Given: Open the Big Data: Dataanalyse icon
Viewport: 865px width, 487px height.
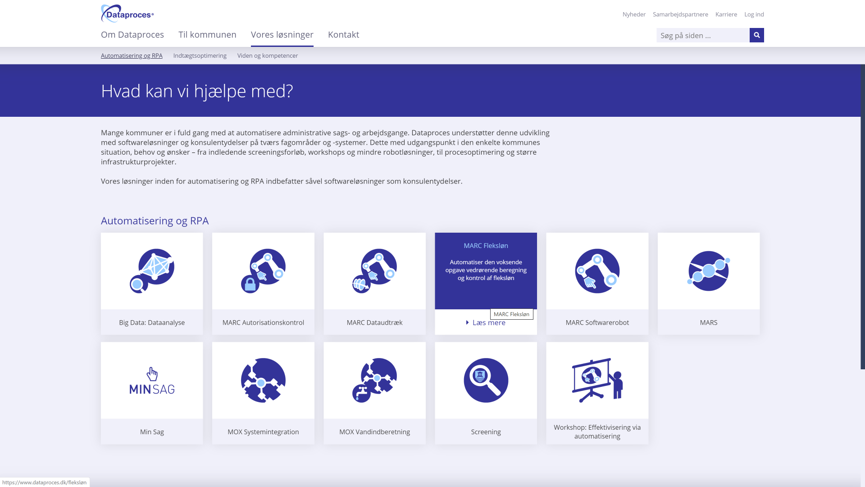Looking at the screenshot, I should 152,271.
